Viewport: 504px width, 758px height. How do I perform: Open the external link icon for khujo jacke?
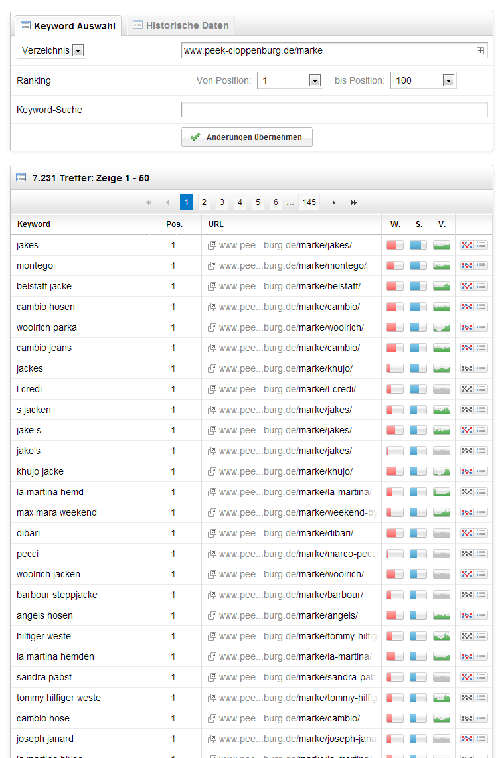212,472
